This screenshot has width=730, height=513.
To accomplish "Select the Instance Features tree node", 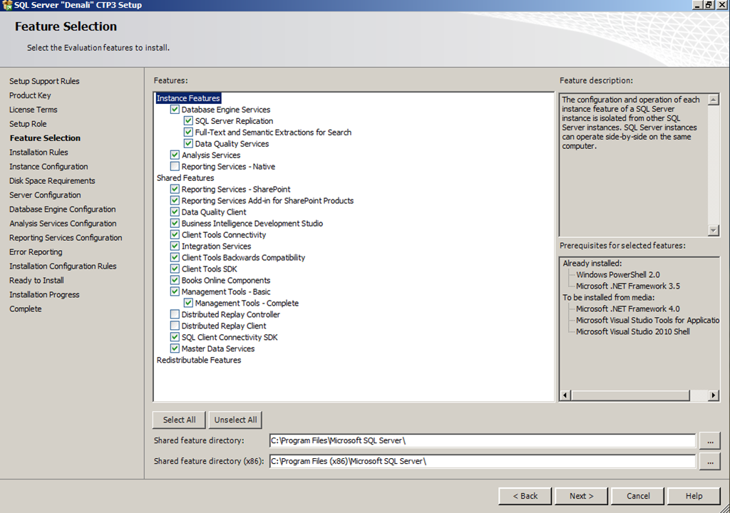I will (188, 98).
